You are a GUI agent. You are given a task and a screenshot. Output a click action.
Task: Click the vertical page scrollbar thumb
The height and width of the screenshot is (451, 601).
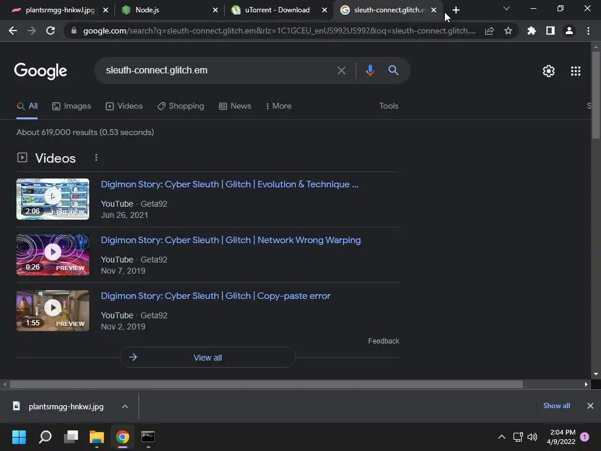tap(596, 95)
